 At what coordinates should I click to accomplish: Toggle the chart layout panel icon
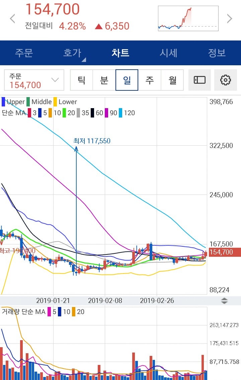[x=199, y=80]
